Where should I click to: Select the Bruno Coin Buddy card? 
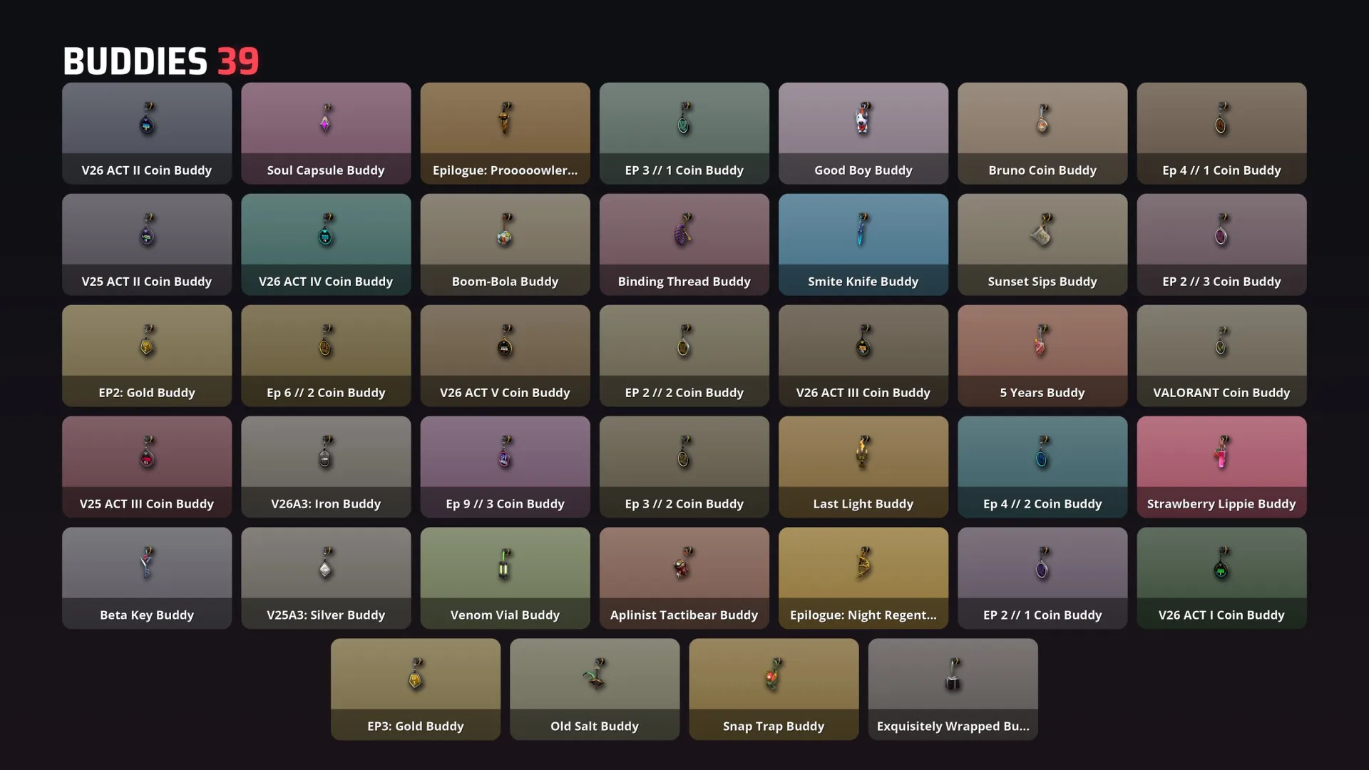pos(1042,133)
